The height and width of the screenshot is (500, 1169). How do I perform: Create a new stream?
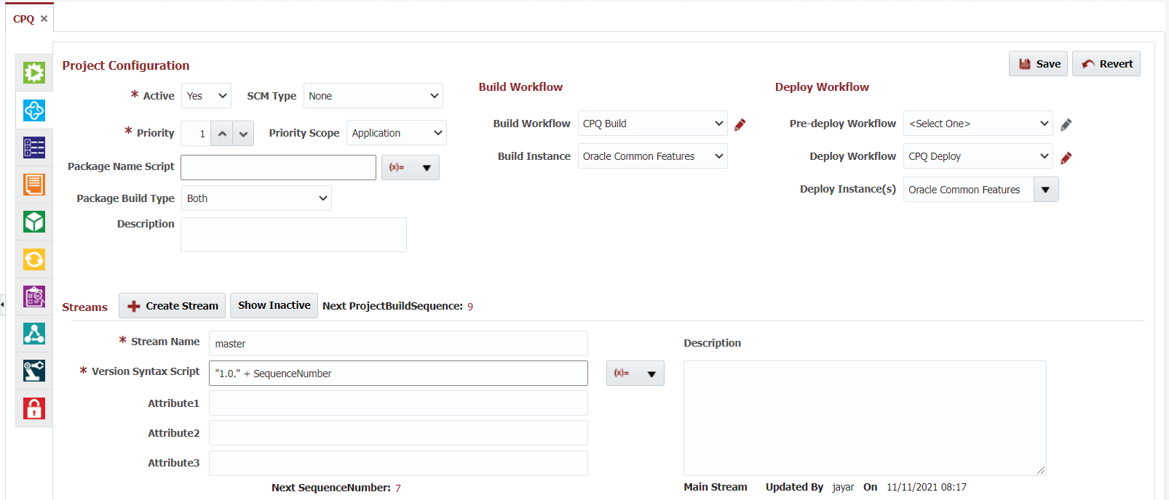(x=173, y=306)
